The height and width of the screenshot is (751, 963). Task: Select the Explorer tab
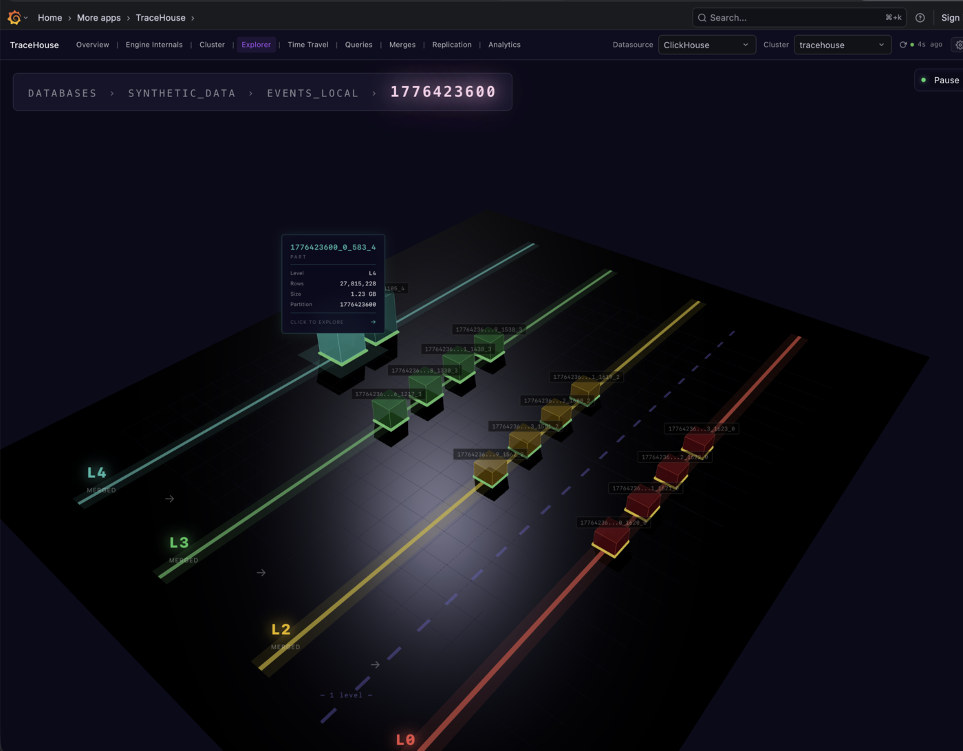[x=256, y=45]
